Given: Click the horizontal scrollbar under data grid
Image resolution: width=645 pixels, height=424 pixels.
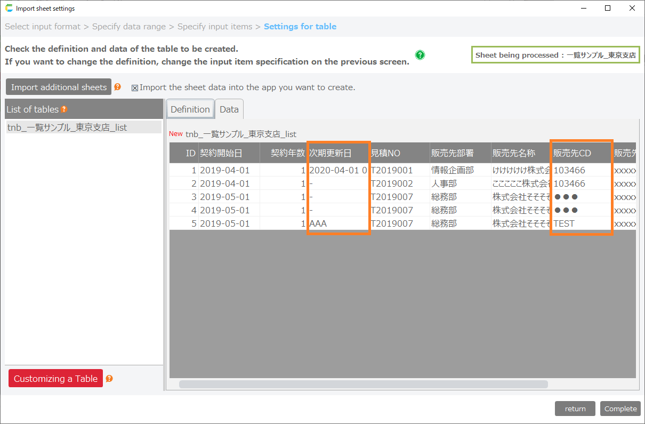Looking at the screenshot, I should (363, 384).
